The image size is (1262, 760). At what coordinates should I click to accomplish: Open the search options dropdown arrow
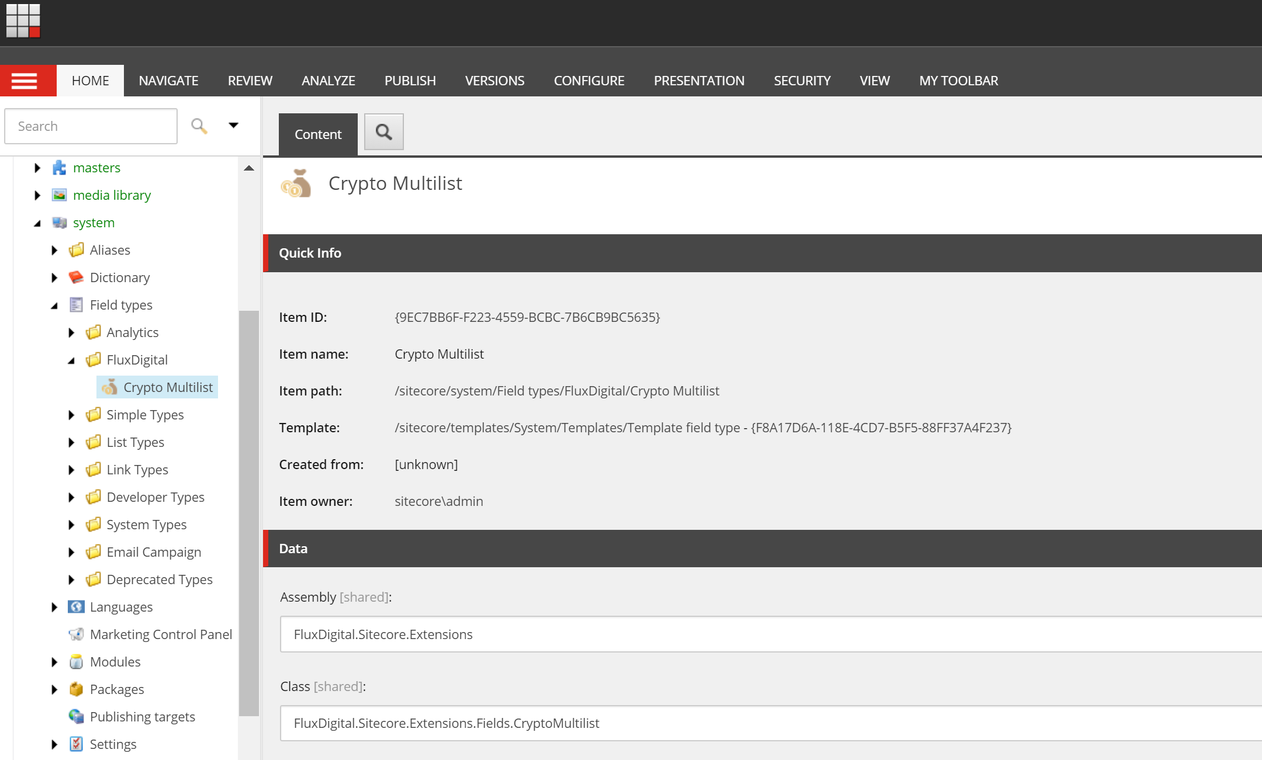[233, 125]
